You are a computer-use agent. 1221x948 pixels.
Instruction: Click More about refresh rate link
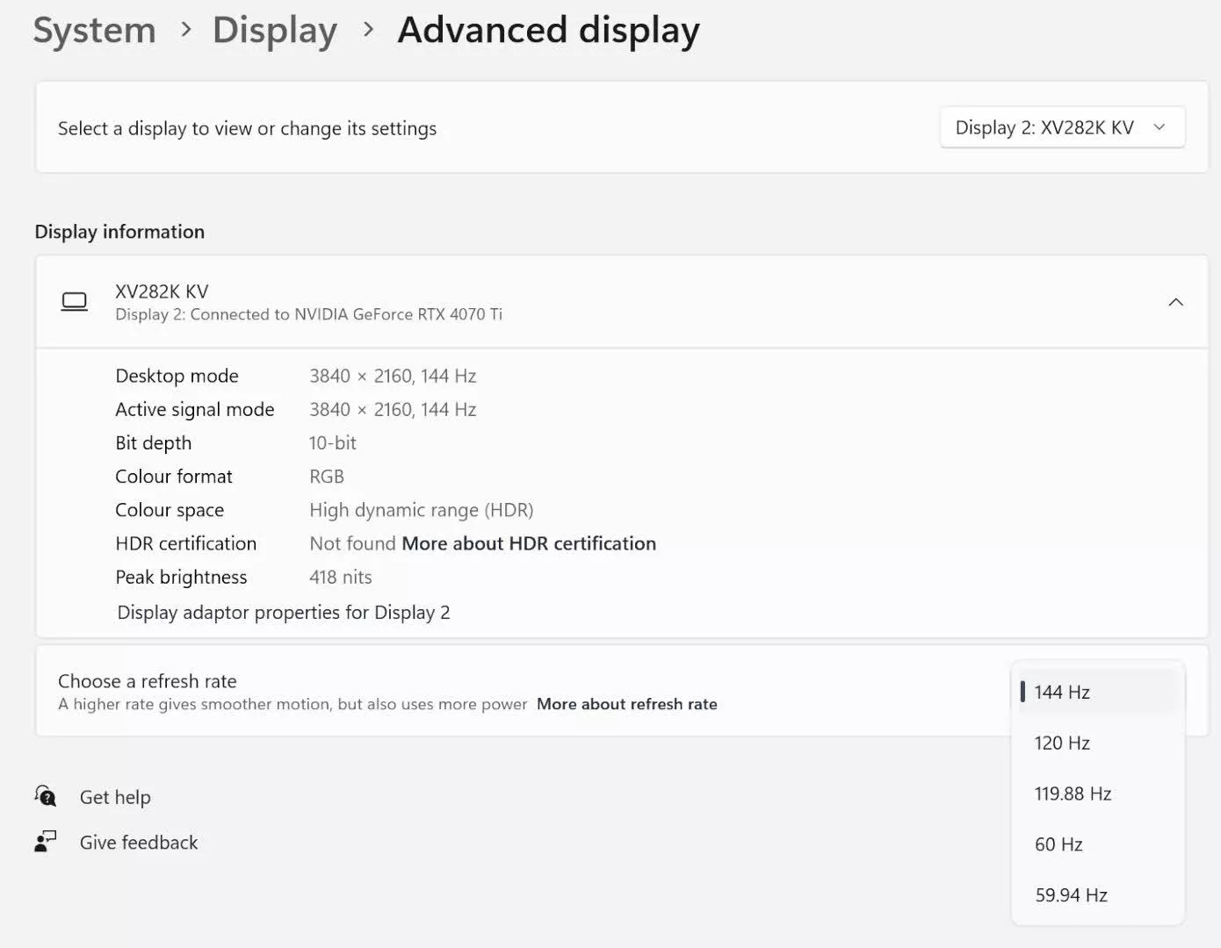point(626,704)
